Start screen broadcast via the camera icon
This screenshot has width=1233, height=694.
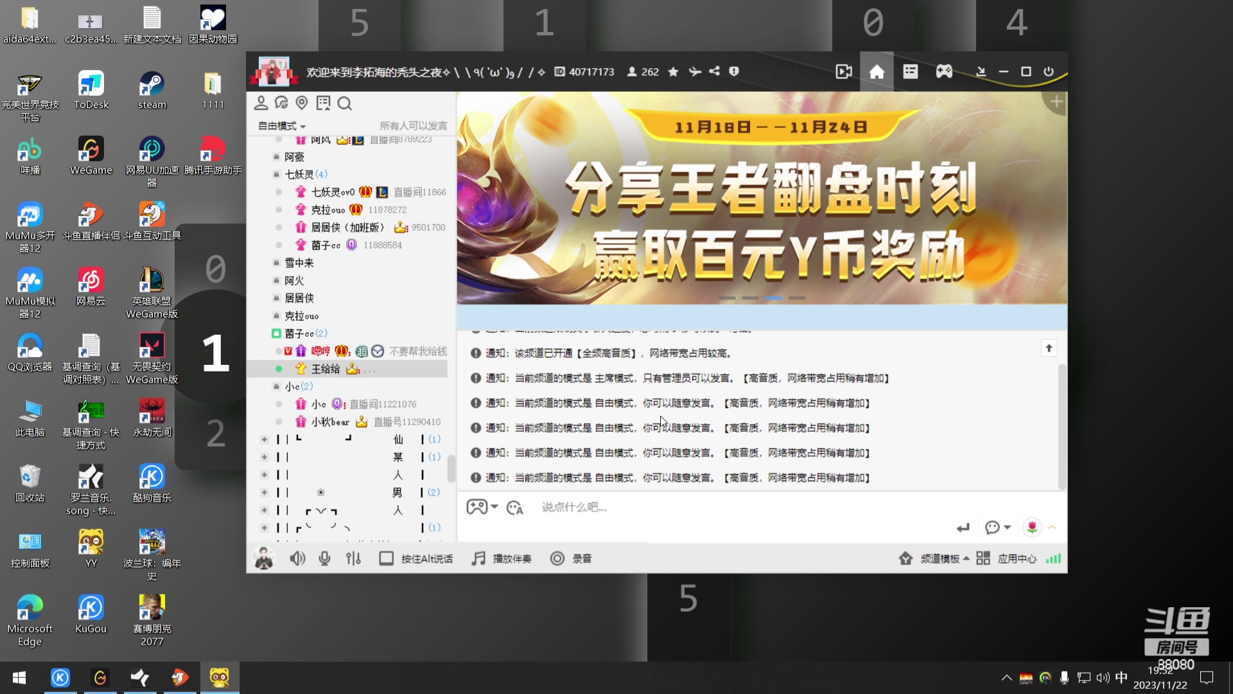point(844,71)
